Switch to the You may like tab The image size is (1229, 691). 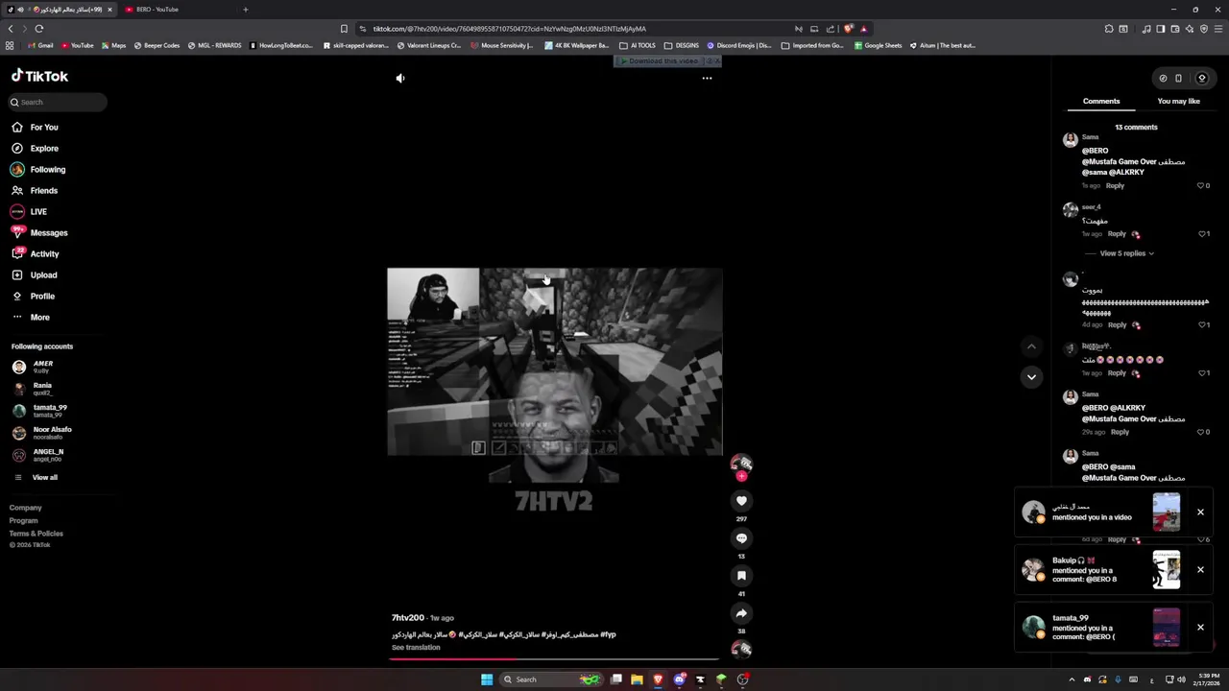[x=1178, y=101]
